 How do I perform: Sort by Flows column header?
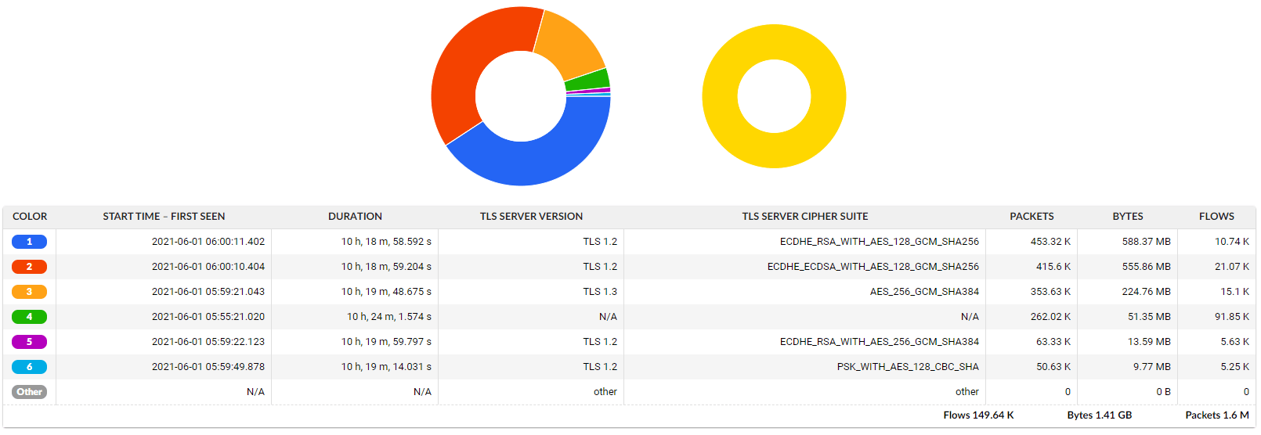pyautogui.click(x=1216, y=217)
